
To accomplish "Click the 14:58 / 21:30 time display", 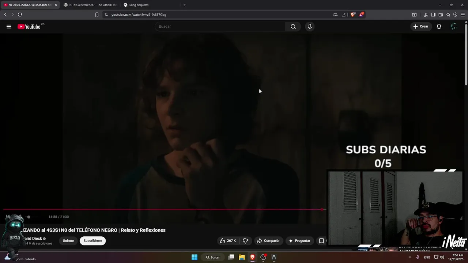I will [x=58, y=217].
